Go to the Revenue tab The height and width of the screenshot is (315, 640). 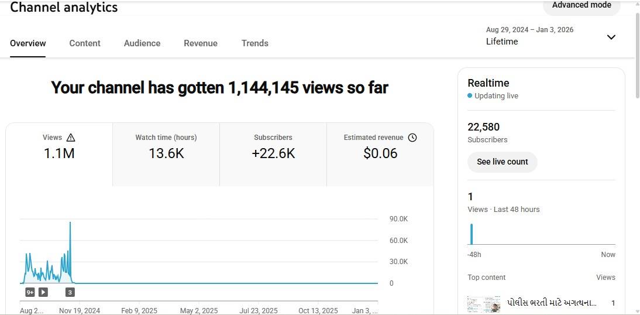click(201, 43)
